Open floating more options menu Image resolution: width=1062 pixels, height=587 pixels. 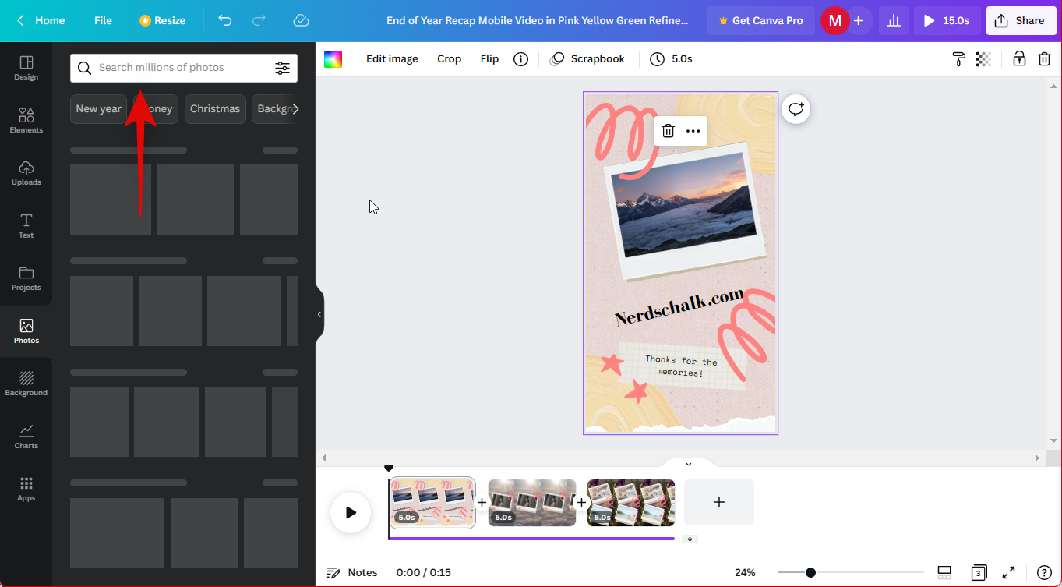point(693,131)
